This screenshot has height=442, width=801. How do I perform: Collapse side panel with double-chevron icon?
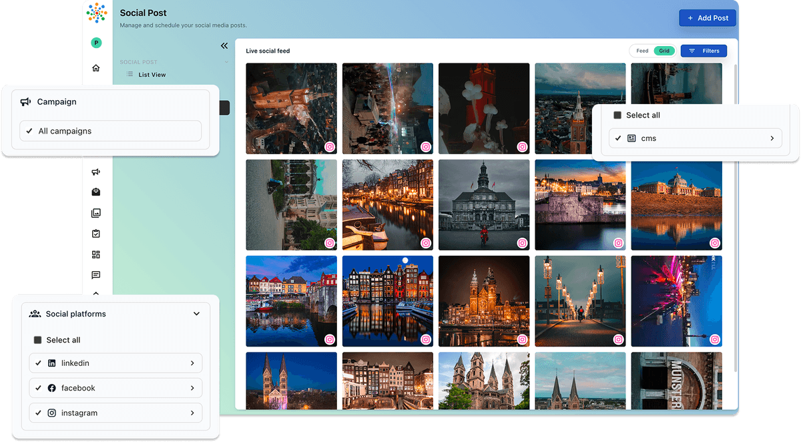coord(224,46)
